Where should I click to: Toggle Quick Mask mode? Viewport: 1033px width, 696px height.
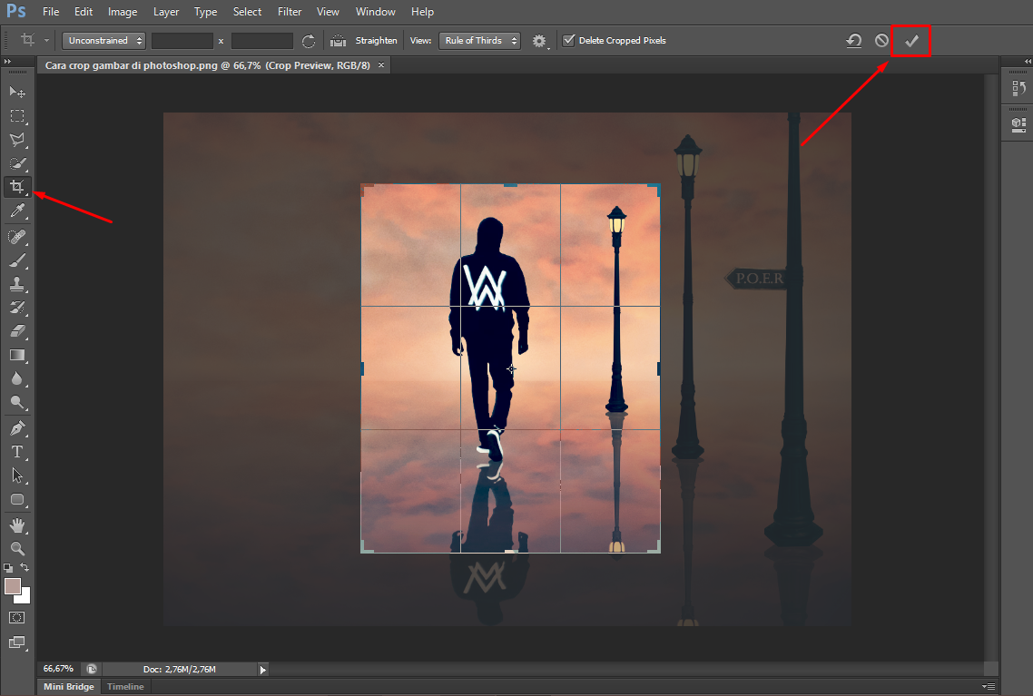pos(17,618)
